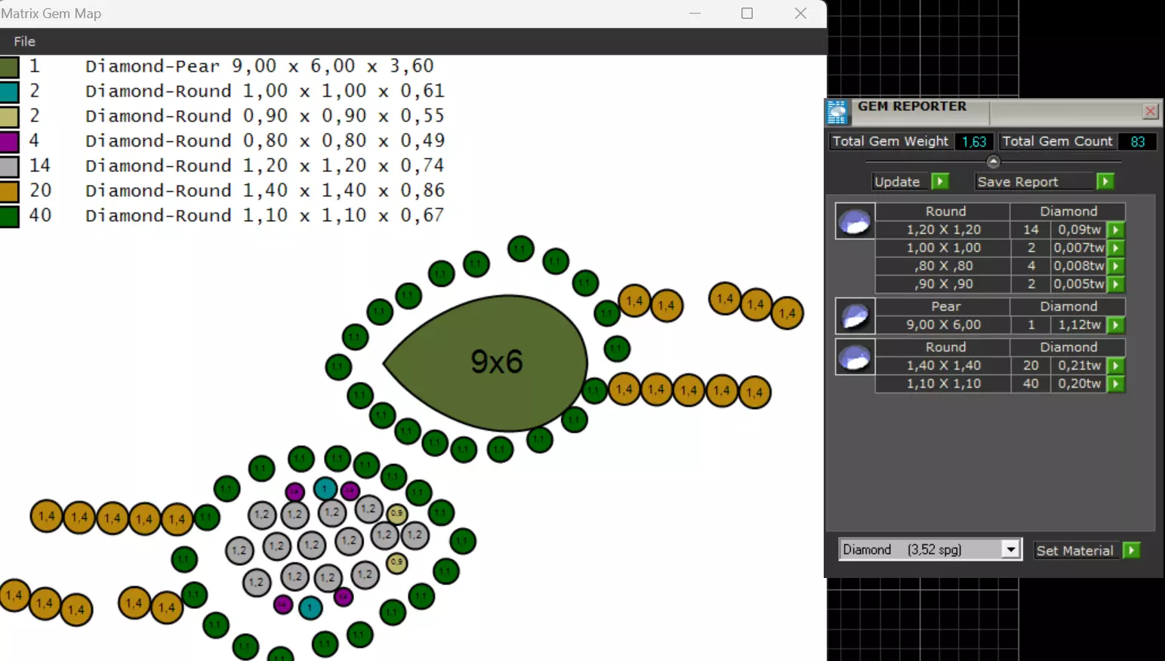Click the Save Report green arrow
The width and height of the screenshot is (1165, 661).
click(x=1105, y=181)
